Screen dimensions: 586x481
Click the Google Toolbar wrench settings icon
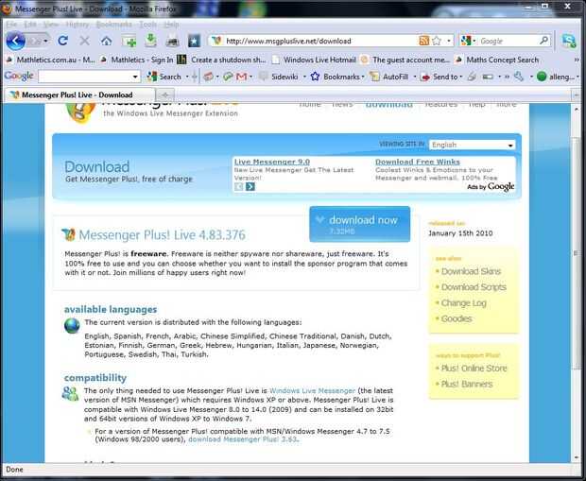pos(519,77)
